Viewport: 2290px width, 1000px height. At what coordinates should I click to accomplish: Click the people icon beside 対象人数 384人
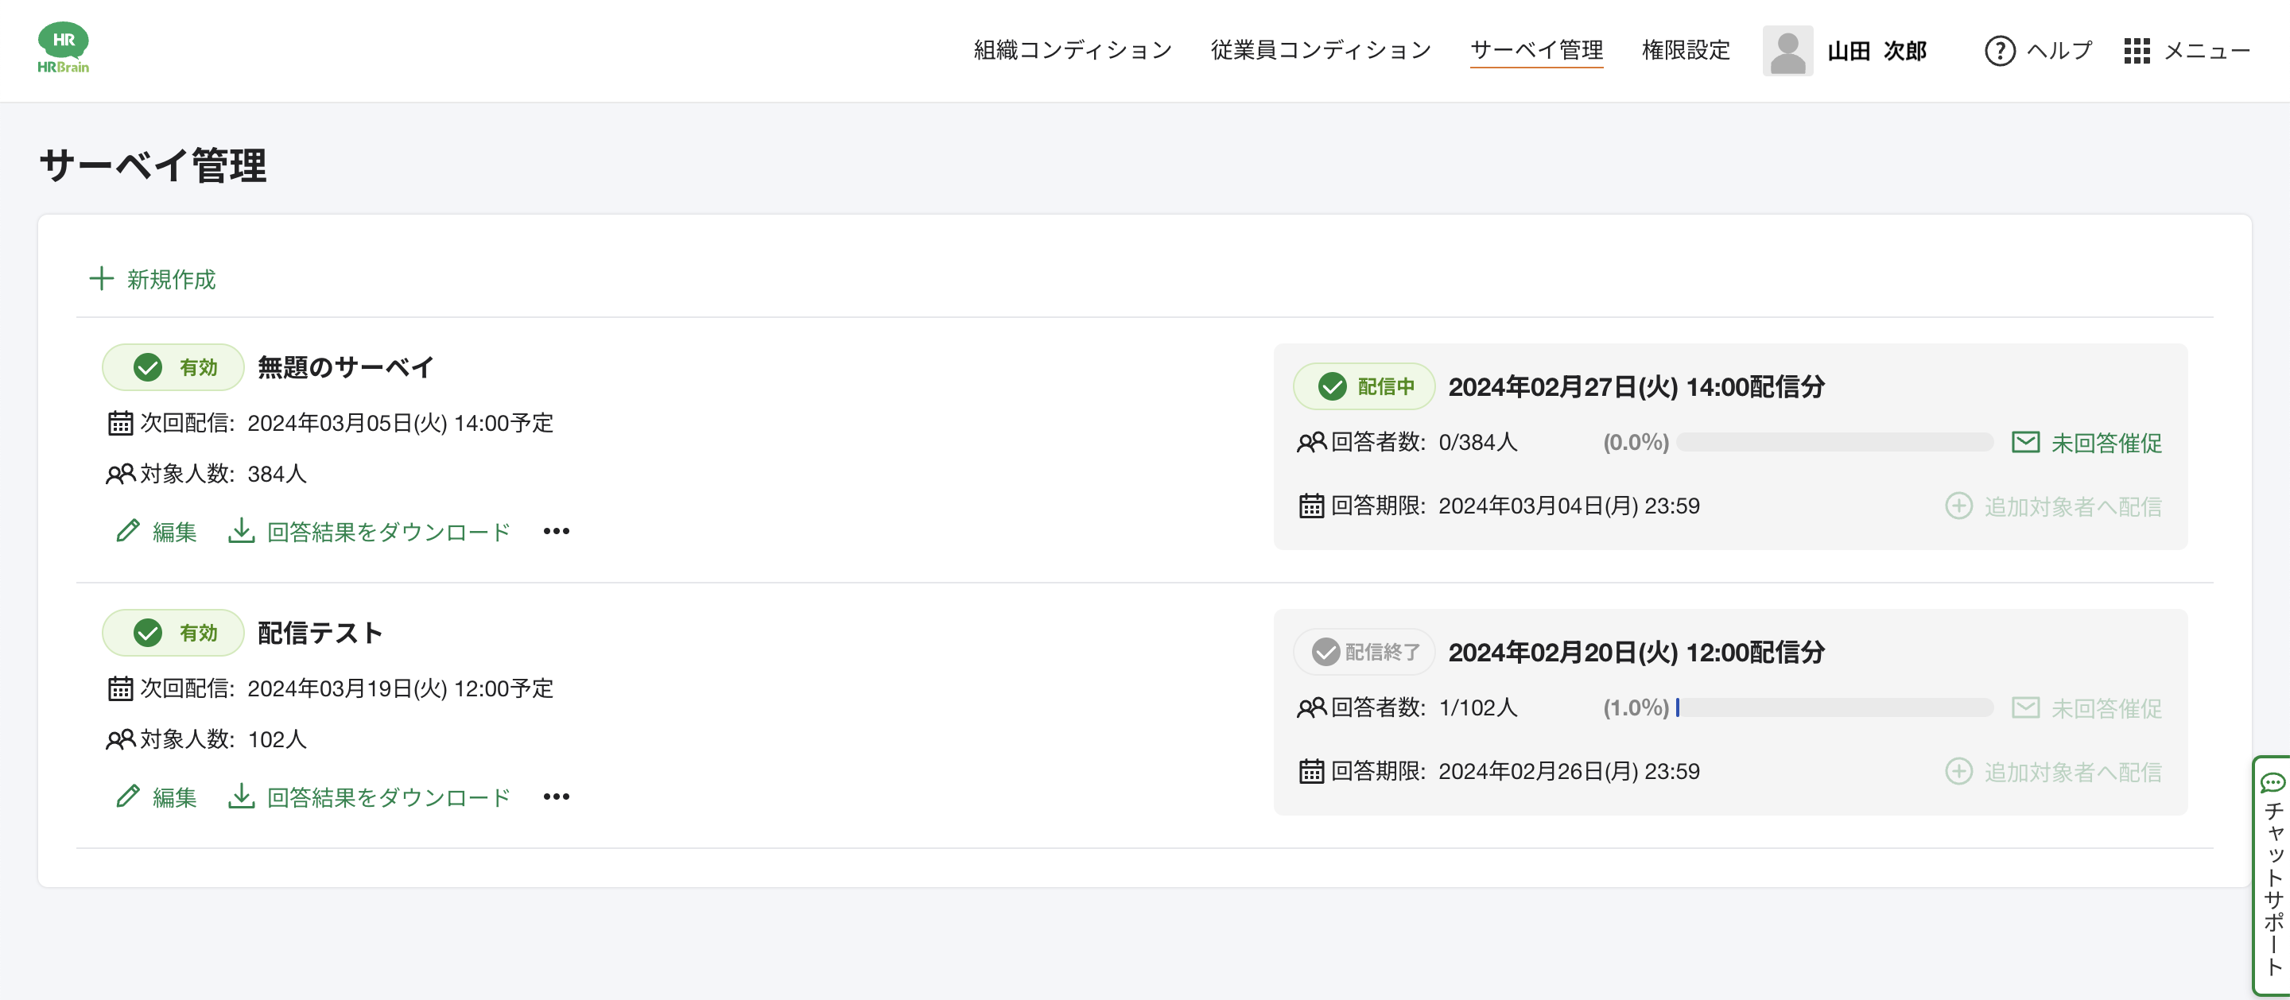click(120, 474)
